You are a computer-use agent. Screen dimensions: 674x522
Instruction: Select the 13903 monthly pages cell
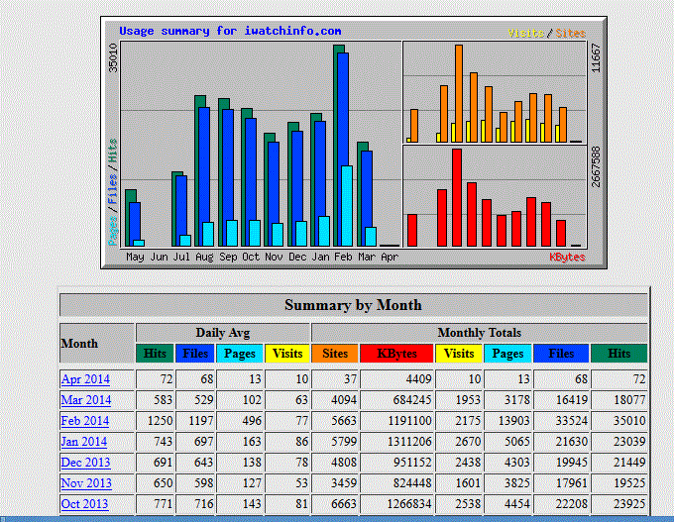[507, 421]
